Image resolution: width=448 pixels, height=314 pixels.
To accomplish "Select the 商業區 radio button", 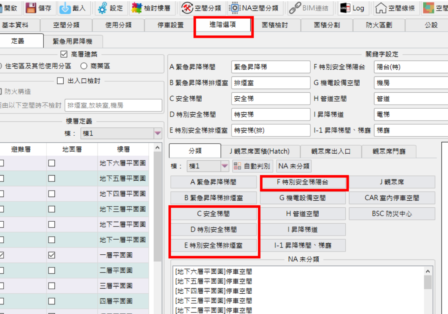I will [84, 66].
